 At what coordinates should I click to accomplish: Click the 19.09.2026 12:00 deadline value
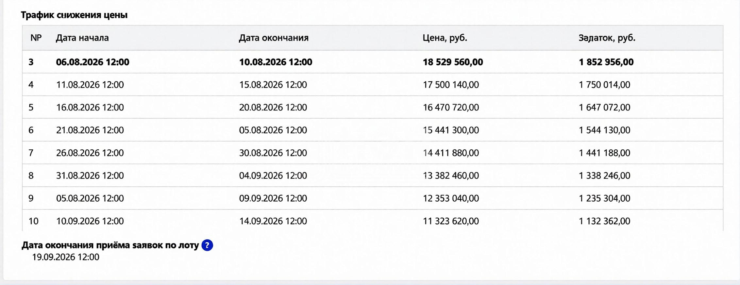click(66, 257)
